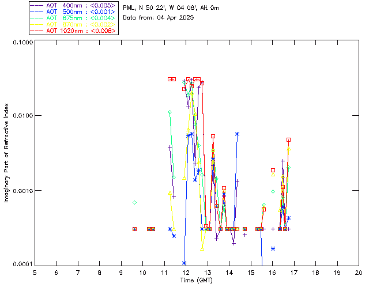Click the x-axis tick label 14
Image resolution: width=369 pixels, height=295 pixels.
click(229, 273)
